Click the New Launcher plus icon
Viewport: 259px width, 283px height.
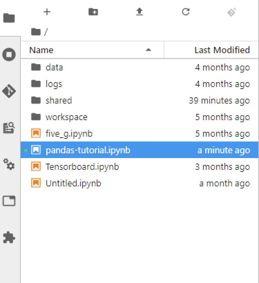click(47, 12)
